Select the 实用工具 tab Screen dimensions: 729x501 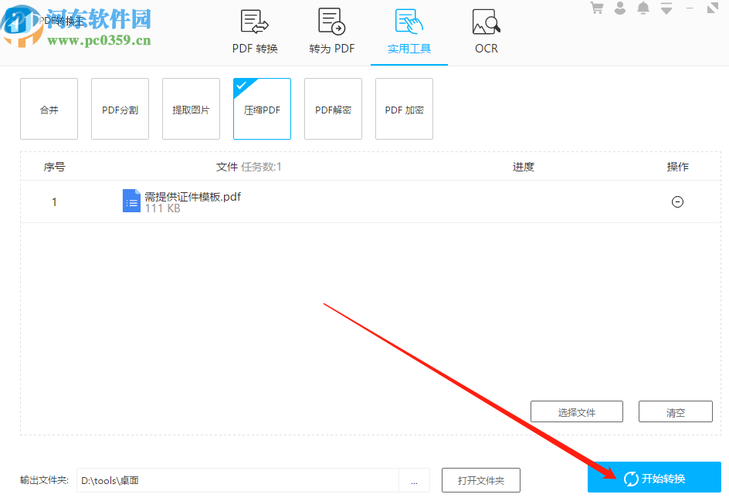(409, 32)
